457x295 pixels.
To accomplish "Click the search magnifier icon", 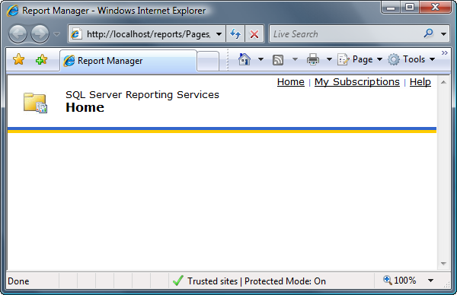I will click(x=428, y=33).
